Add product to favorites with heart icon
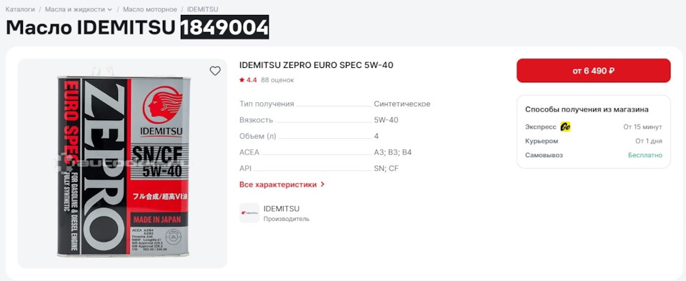Viewport: 686px width, 281px height. (215, 71)
